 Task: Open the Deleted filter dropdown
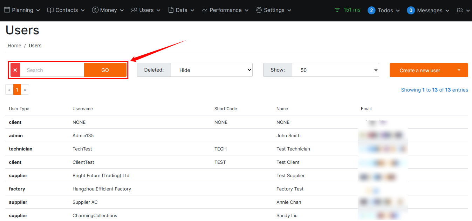tap(211, 70)
